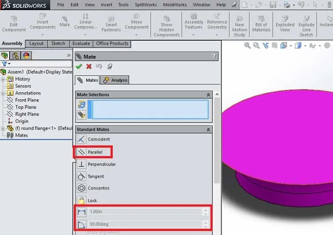Click the Mate help question mark
The width and height of the screenshot is (333, 235).
(214, 56)
